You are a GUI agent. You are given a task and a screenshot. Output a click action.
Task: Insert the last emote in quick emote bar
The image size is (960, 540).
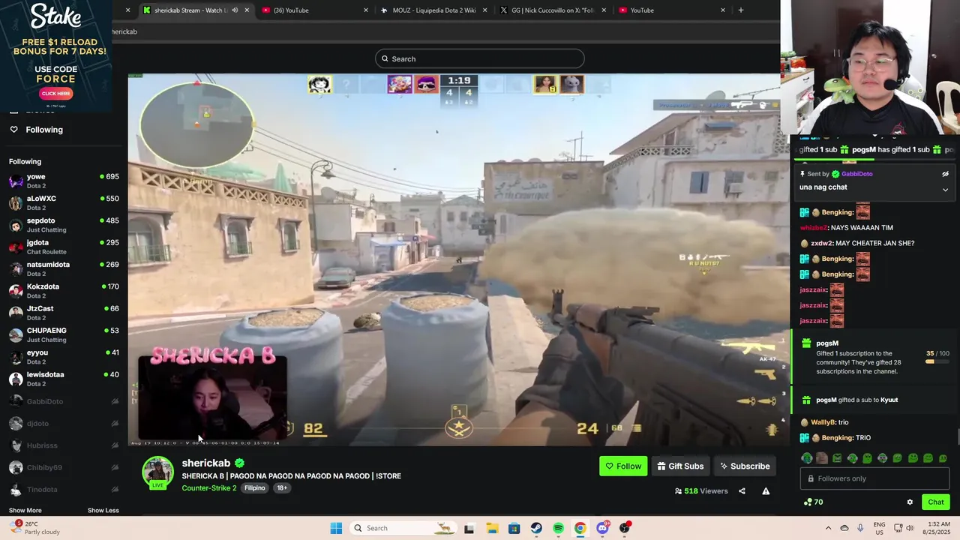click(x=943, y=458)
